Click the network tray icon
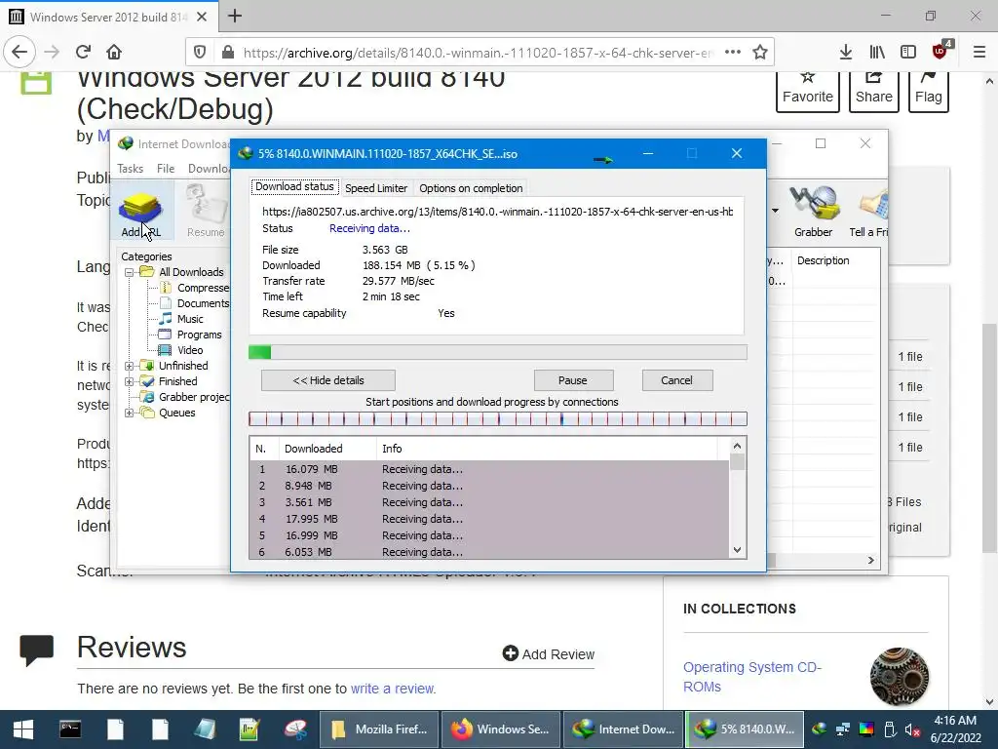This screenshot has height=749, width=998. click(843, 729)
